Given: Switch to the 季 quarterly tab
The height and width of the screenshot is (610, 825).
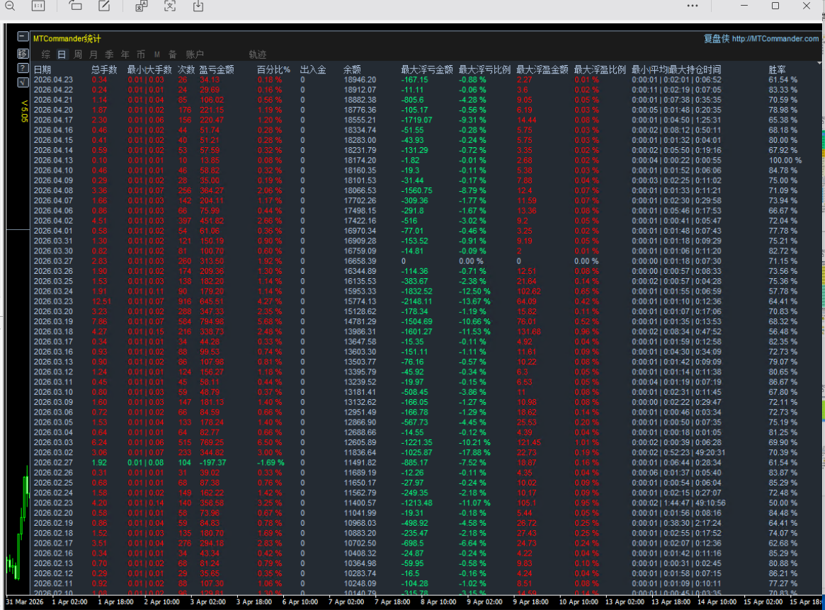Looking at the screenshot, I should coord(110,54).
